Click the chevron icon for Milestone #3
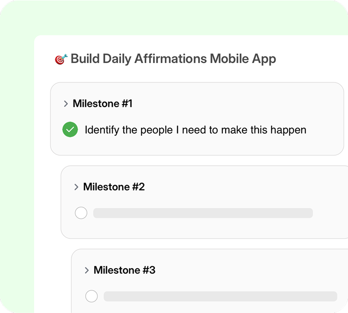This screenshot has width=348, height=313. [x=87, y=270]
